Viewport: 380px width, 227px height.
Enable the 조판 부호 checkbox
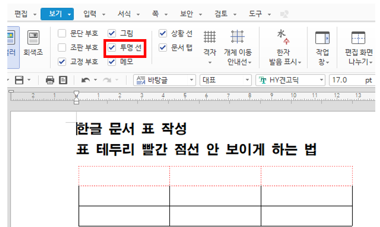(62, 47)
